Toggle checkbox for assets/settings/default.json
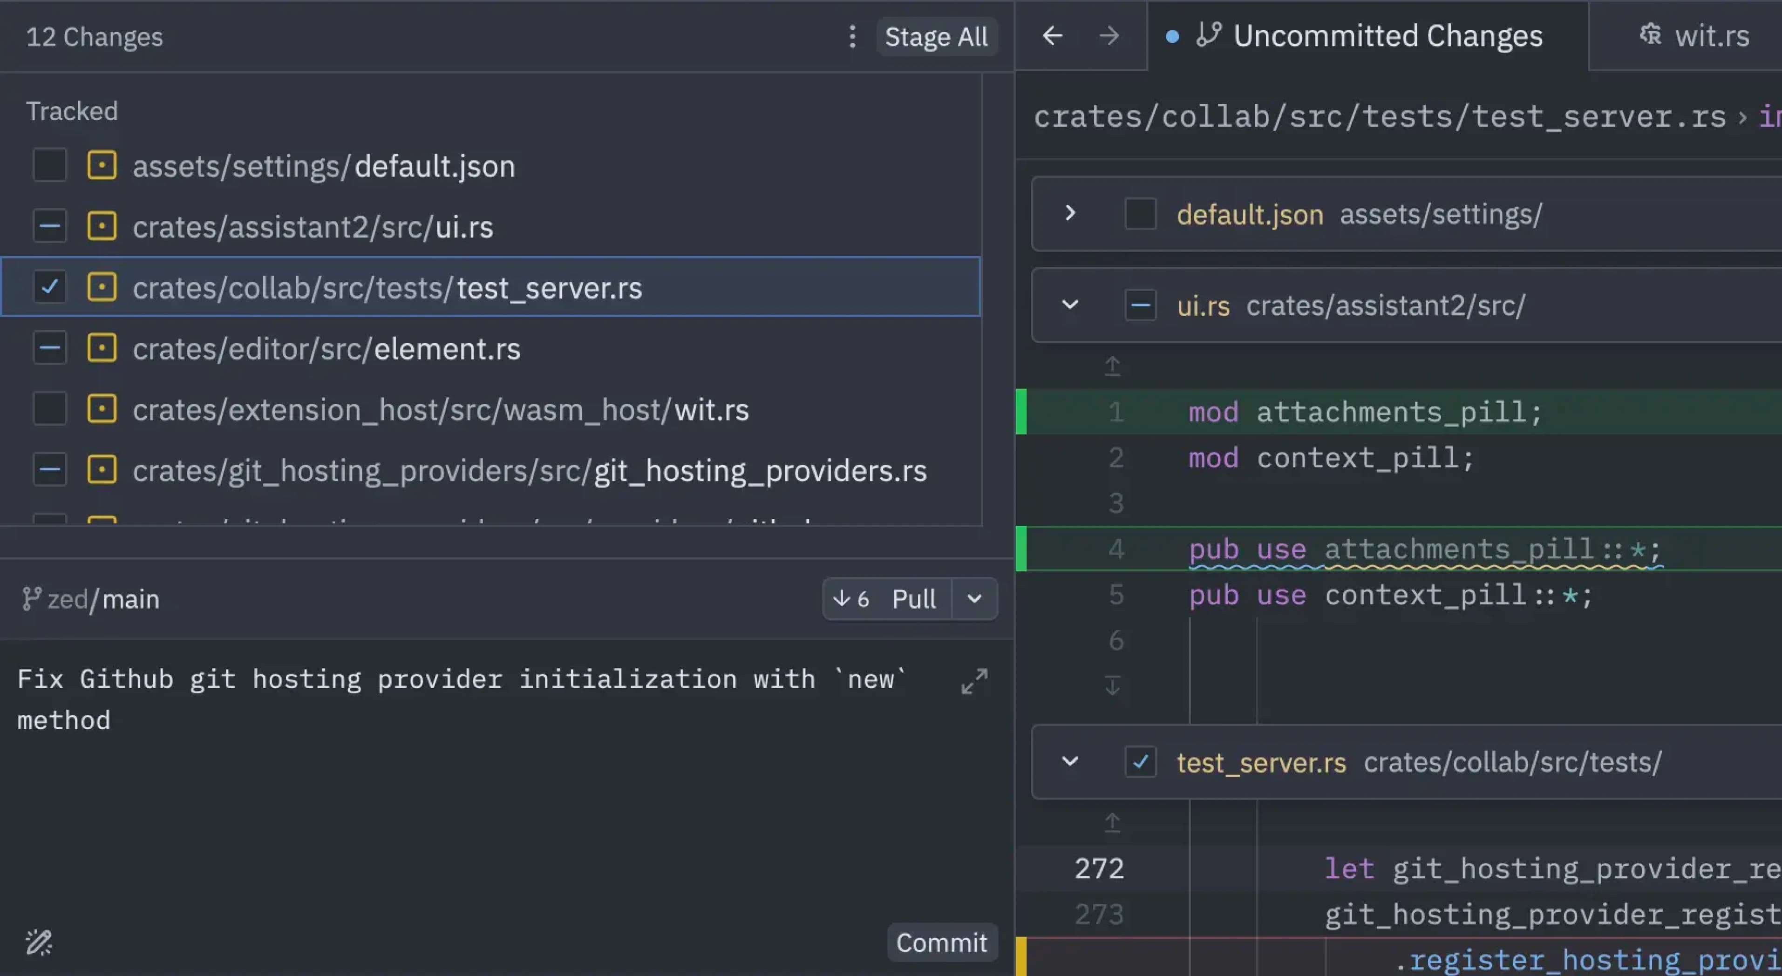This screenshot has height=976, width=1782. point(48,165)
